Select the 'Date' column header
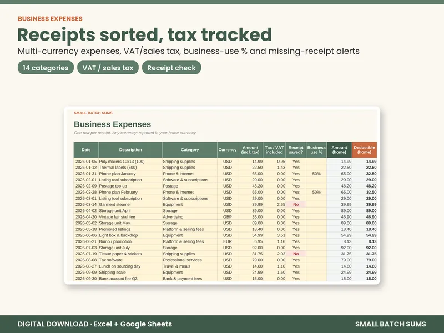The image size is (444, 333). click(86, 150)
